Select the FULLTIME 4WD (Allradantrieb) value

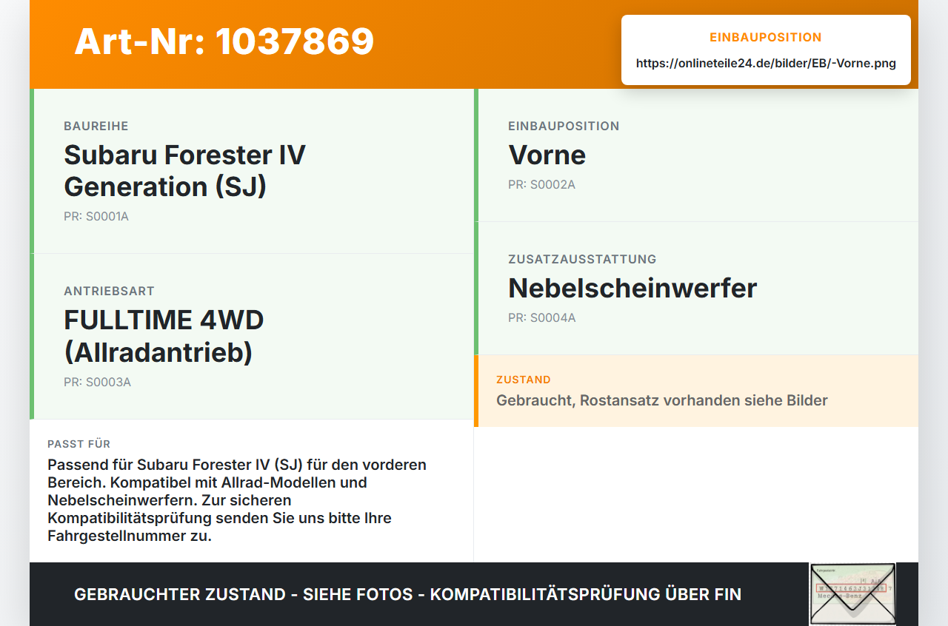164,337
